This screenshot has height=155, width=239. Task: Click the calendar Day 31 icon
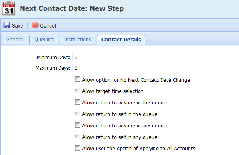(9, 8)
